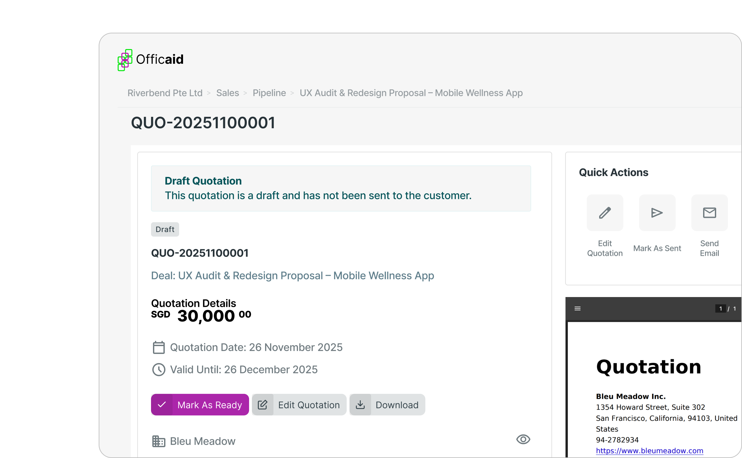Click the Draft status badge
The image size is (742, 458).
coord(165,229)
